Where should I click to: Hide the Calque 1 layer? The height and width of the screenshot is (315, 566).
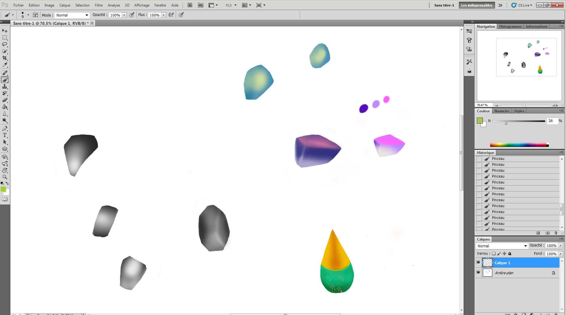(x=478, y=262)
